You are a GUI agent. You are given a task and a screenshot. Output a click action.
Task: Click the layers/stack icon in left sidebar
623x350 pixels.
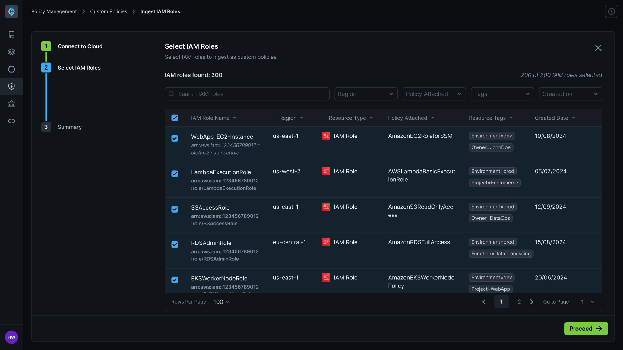(x=11, y=51)
